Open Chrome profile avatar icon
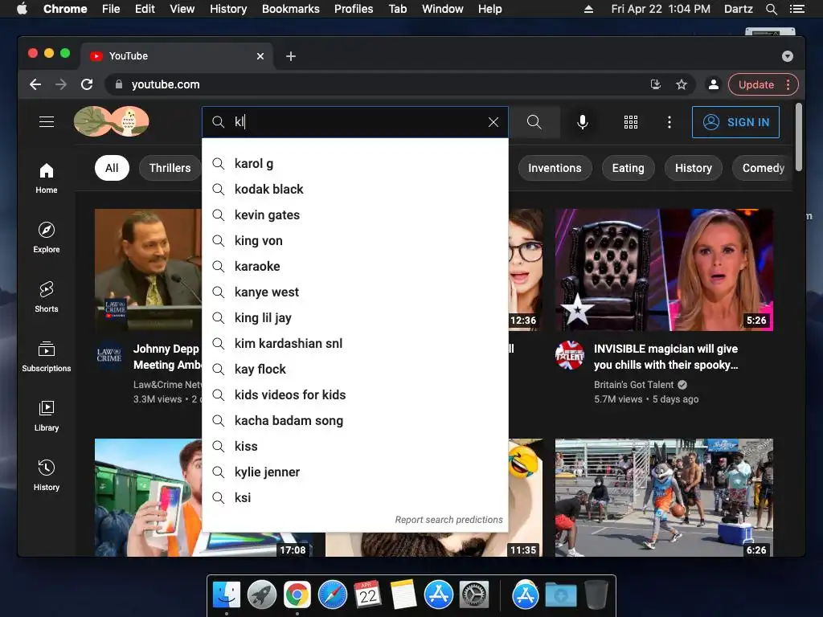The width and height of the screenshot is (823, 617). pyautogui.click(x=714, y=84)
